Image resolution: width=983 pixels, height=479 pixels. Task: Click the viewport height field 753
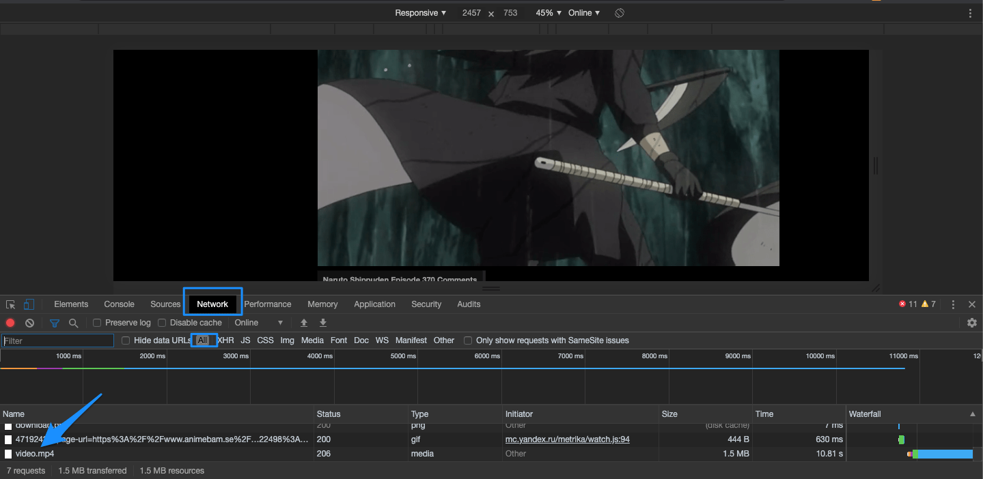click(x=510, y=13)
